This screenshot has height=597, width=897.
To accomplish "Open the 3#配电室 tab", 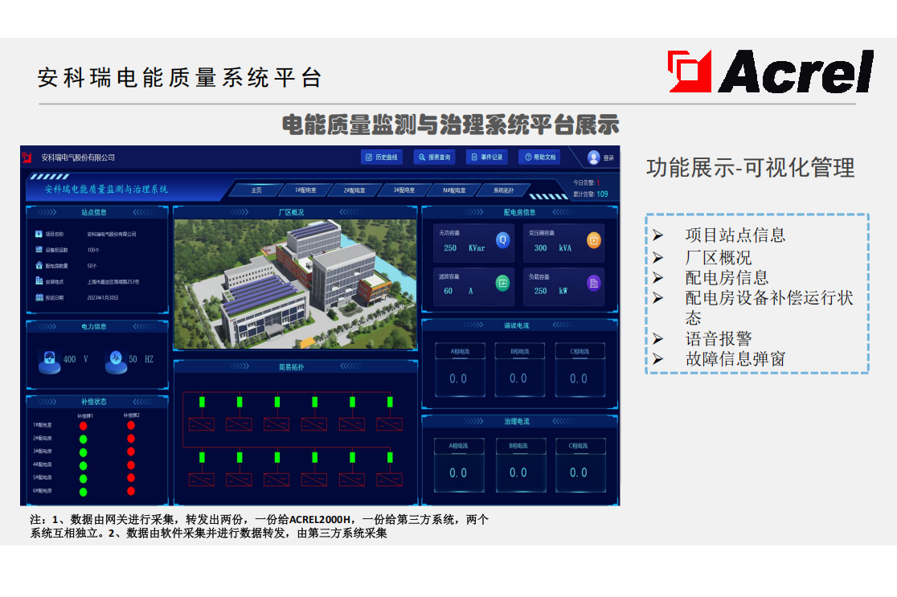I will click(403, 190).
